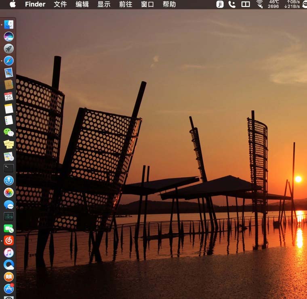Open the Finder application menu
The image size is (307, 299).
coord(35,4)
